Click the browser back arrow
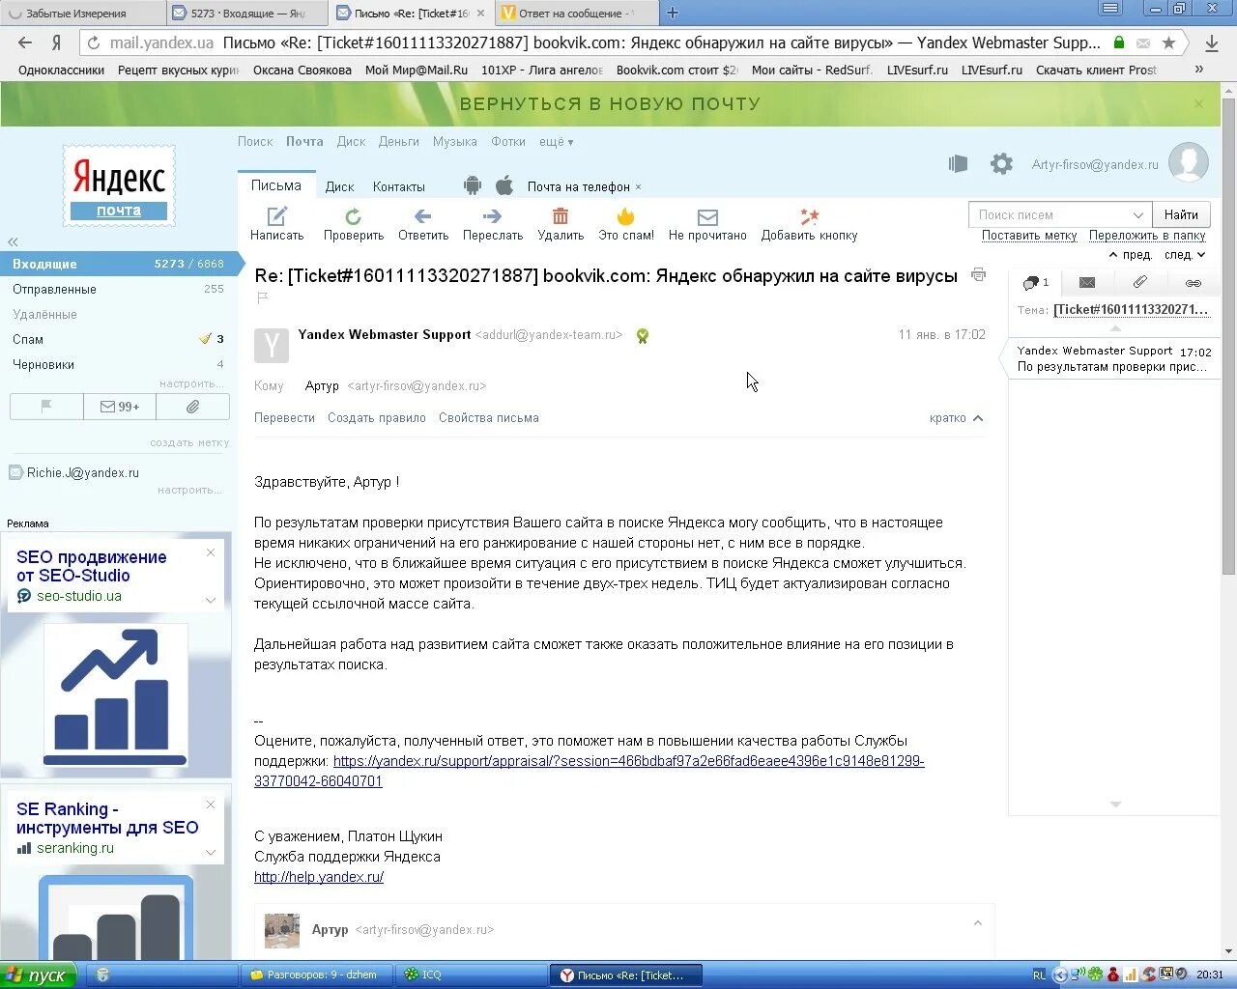Screen dimensions: 1237x989 [x=25, y=42]
